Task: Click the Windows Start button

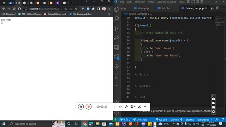Action: (x=4, y=124)
